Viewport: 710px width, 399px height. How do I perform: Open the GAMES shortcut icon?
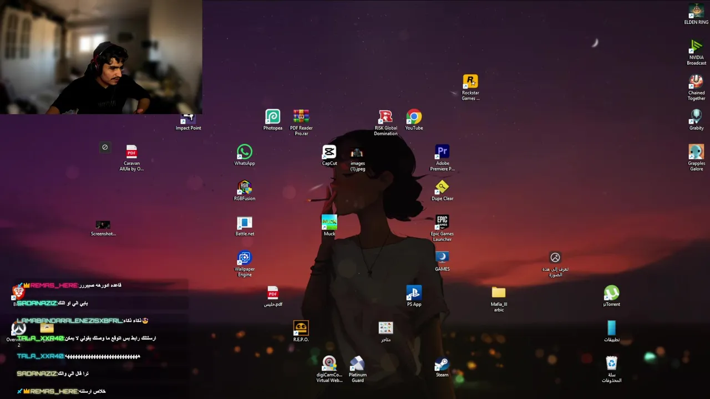pos(442,261)
